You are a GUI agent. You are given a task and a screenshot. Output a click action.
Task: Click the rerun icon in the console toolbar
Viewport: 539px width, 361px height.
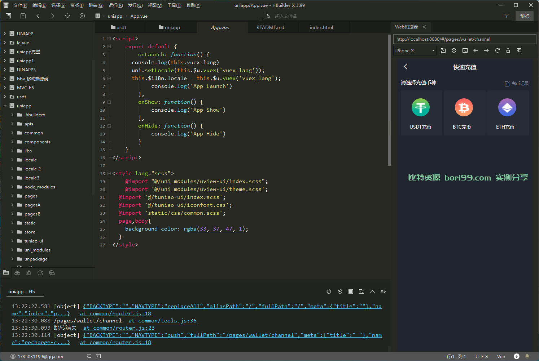(x=340, y=291)
